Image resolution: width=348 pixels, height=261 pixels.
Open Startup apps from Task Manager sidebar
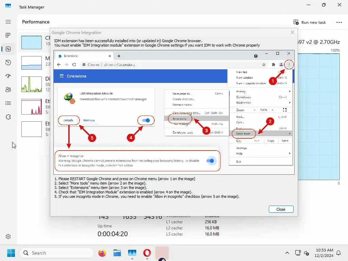8,76
